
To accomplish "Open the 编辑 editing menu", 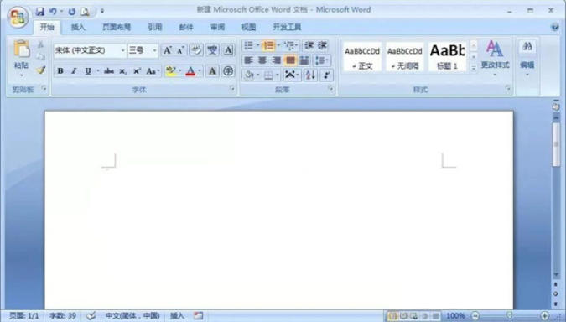I will [527, 58].
